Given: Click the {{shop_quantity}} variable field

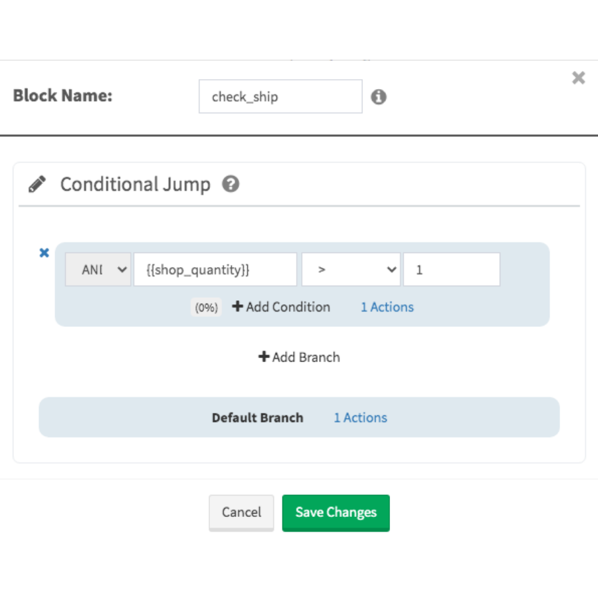Looking at the screenshot, I should [x=215, y=270].
